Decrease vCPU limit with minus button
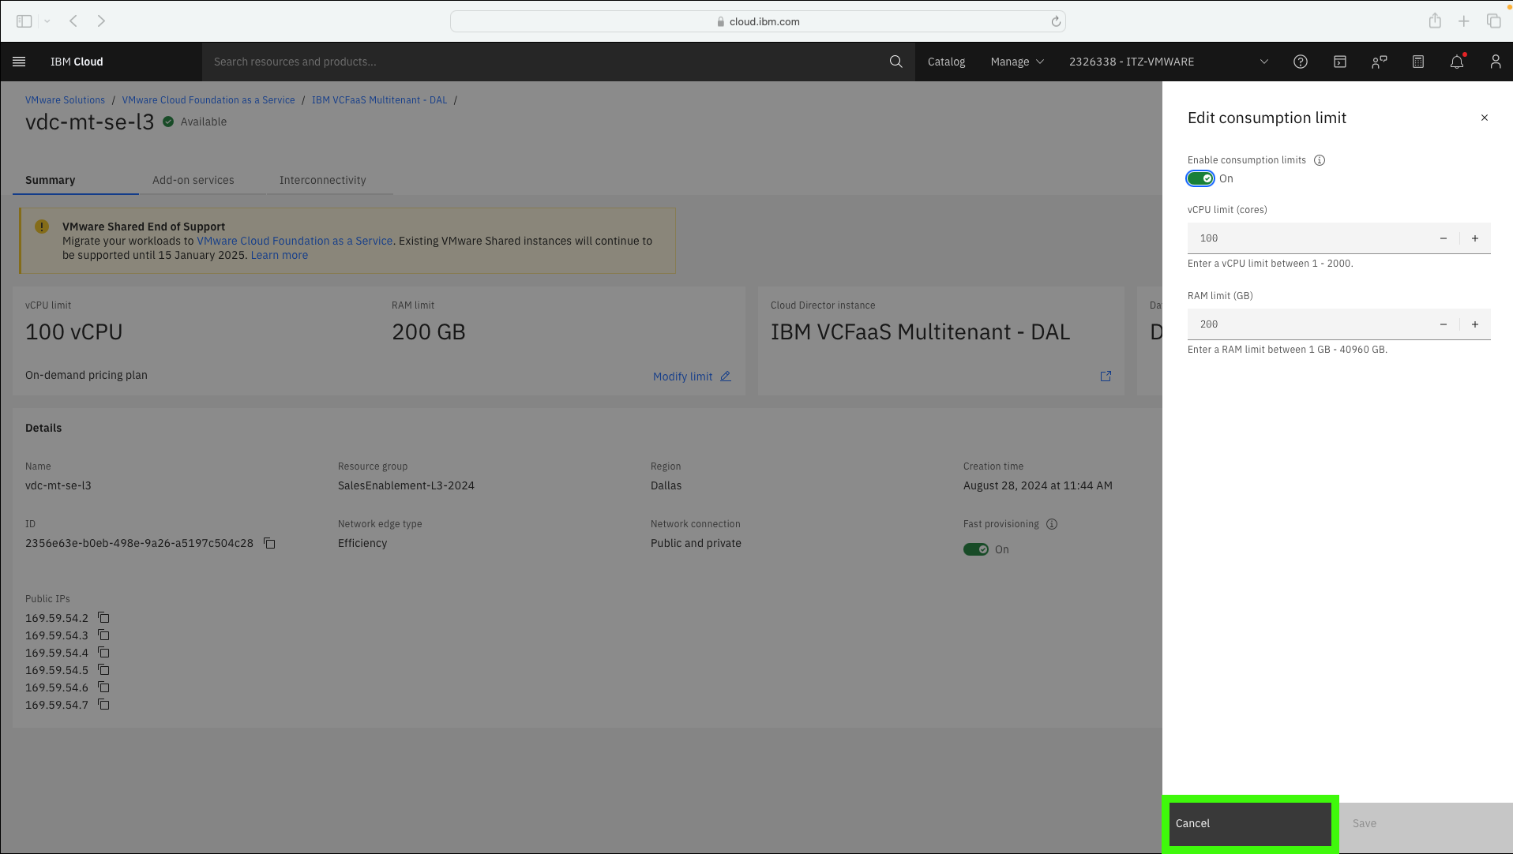The height and width of the screenshot is (854, 1513). pyautogui.click(x=1444, y=238)
